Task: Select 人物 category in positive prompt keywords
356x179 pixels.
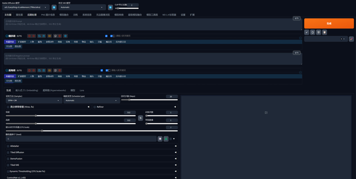Action: (x=32, y=42)
